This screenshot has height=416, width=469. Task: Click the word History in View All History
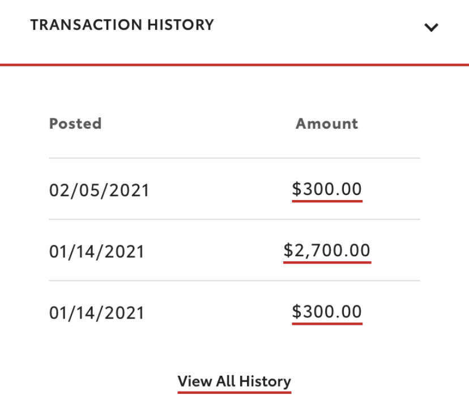click(265, 381)
